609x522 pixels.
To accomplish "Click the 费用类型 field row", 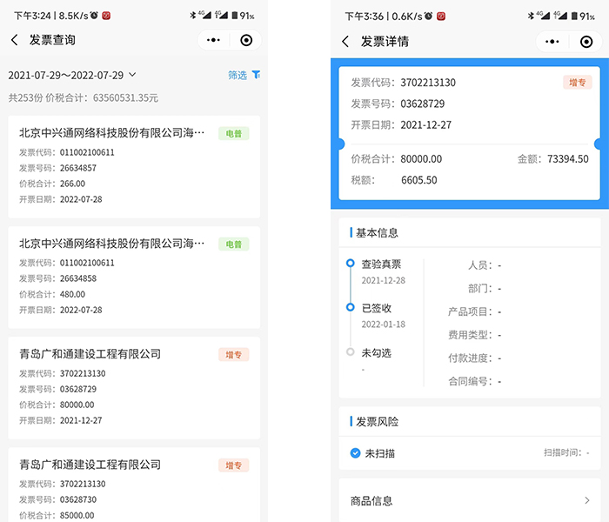I will [x=475, y=335].
